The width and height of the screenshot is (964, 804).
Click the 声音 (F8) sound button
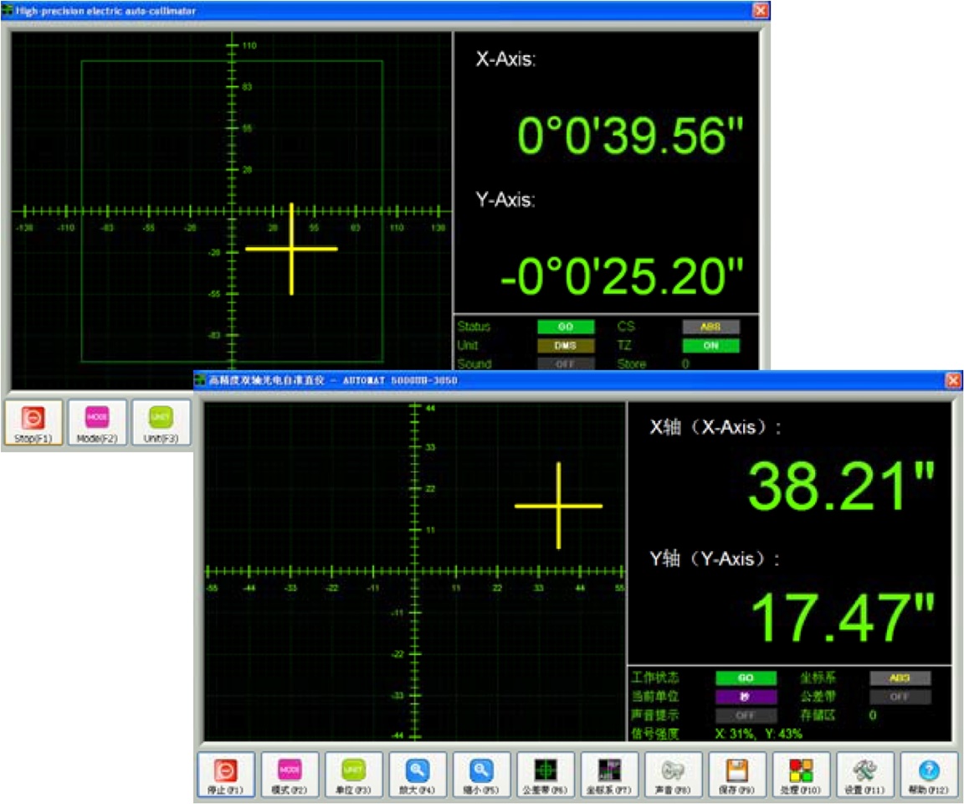click(672, 776)
